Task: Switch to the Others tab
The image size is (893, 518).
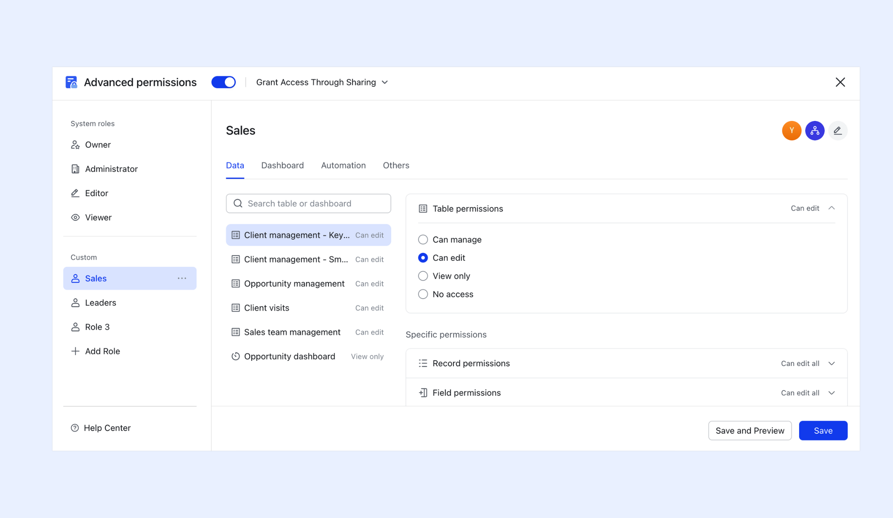Action: pyautogui.click(x=396, y=166)
